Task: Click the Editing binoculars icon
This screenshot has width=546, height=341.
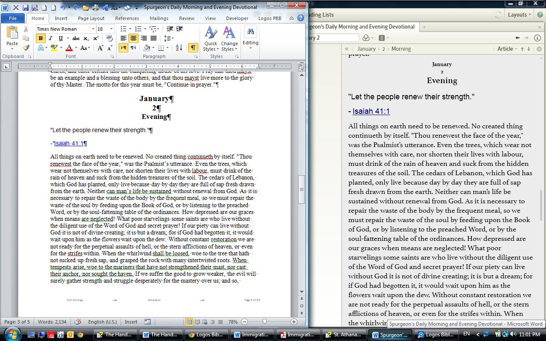Action: pos(250,32)
